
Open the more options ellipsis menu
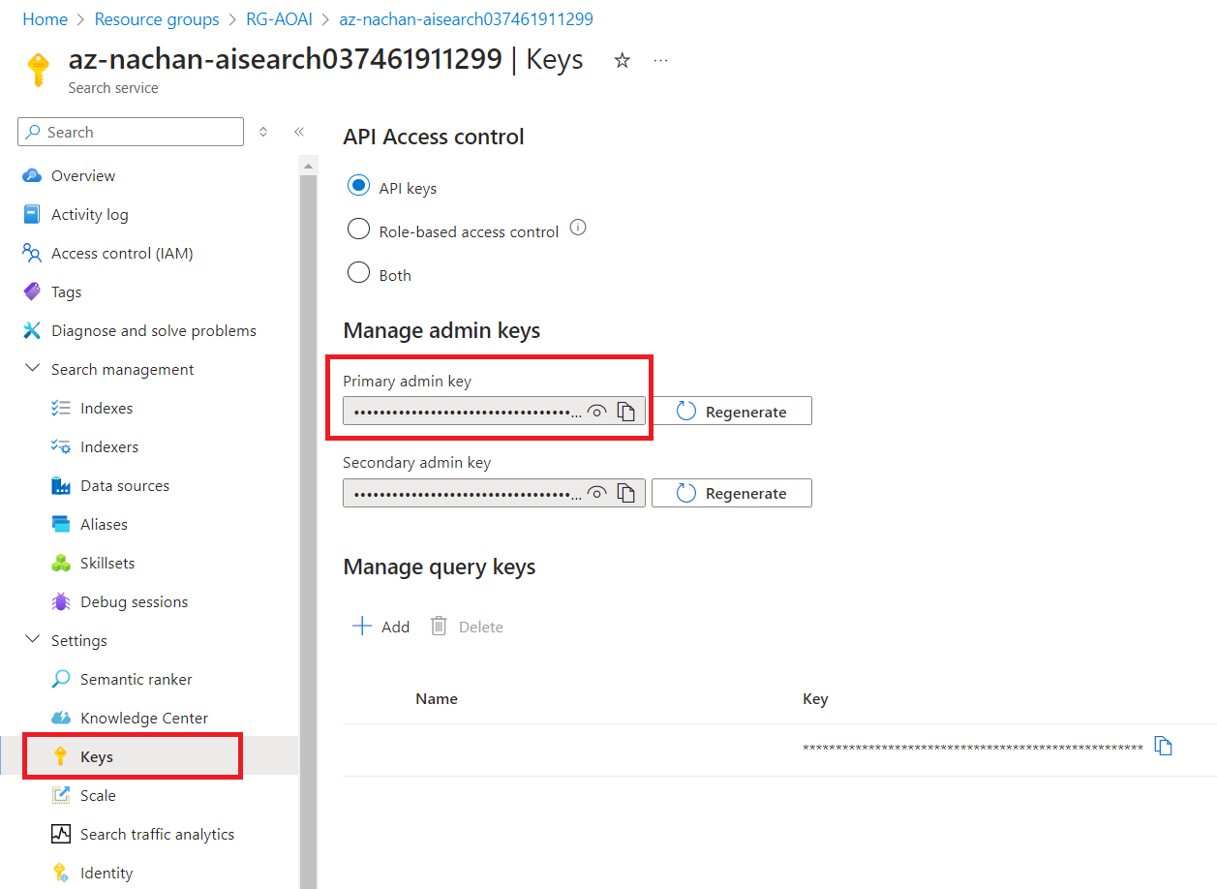click(x=660, y=60)
